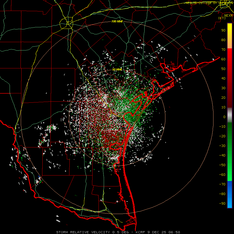
Task: Click the "100 NMI" range ring label
Action: [x=117, y=22]
